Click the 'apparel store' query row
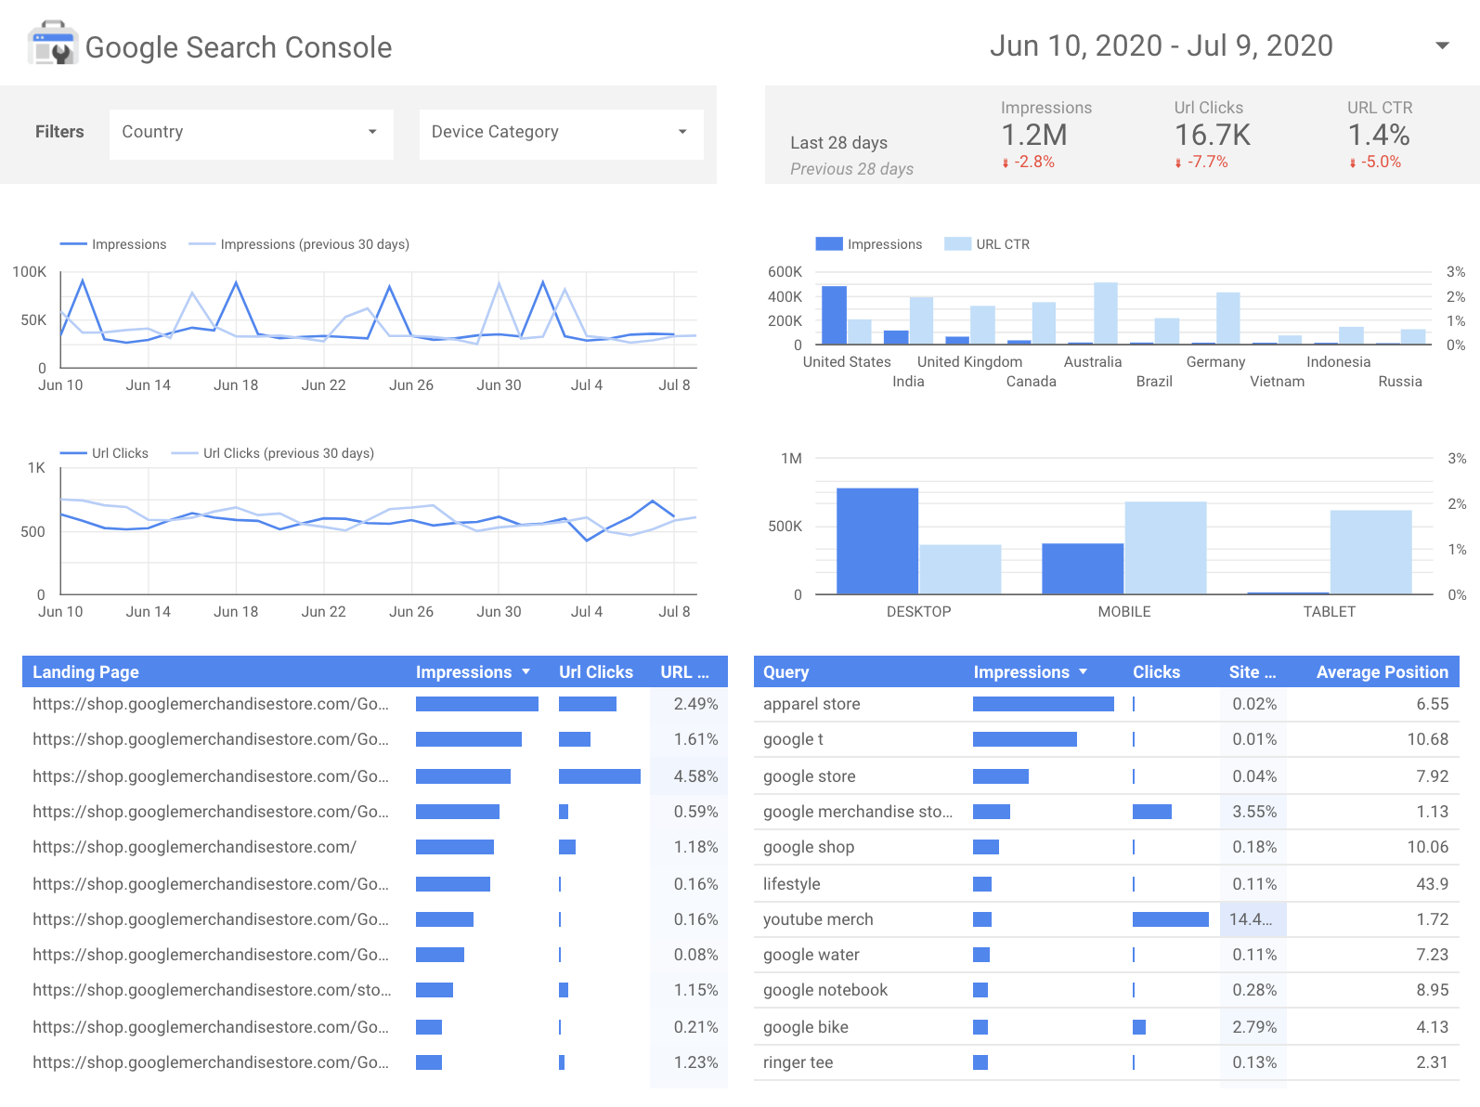This screenshot has width=1480, height=1107. coord(1106,704)
